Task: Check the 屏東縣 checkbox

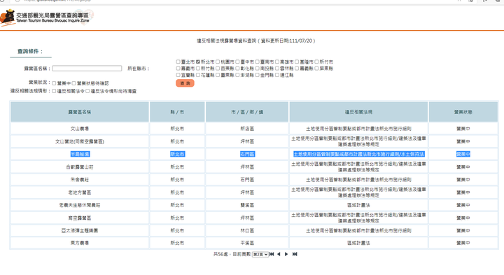Action: [316, 69]
